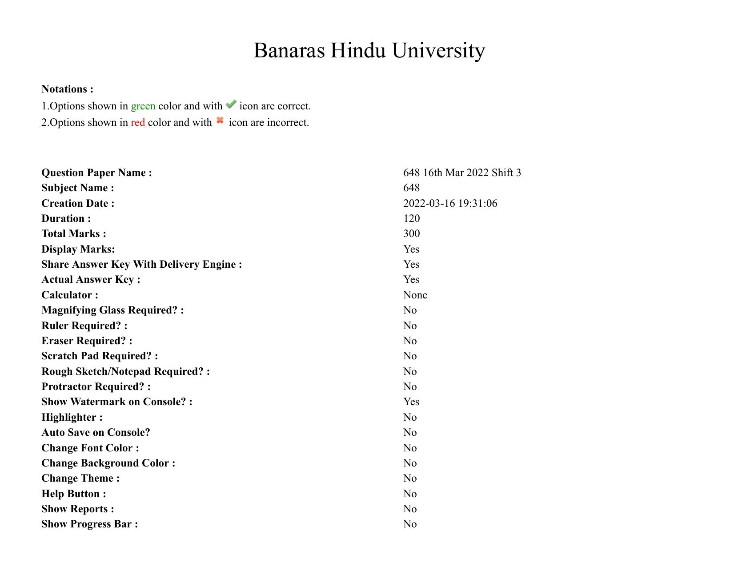
Task: Click the Duration value 120
Action: 411,218
